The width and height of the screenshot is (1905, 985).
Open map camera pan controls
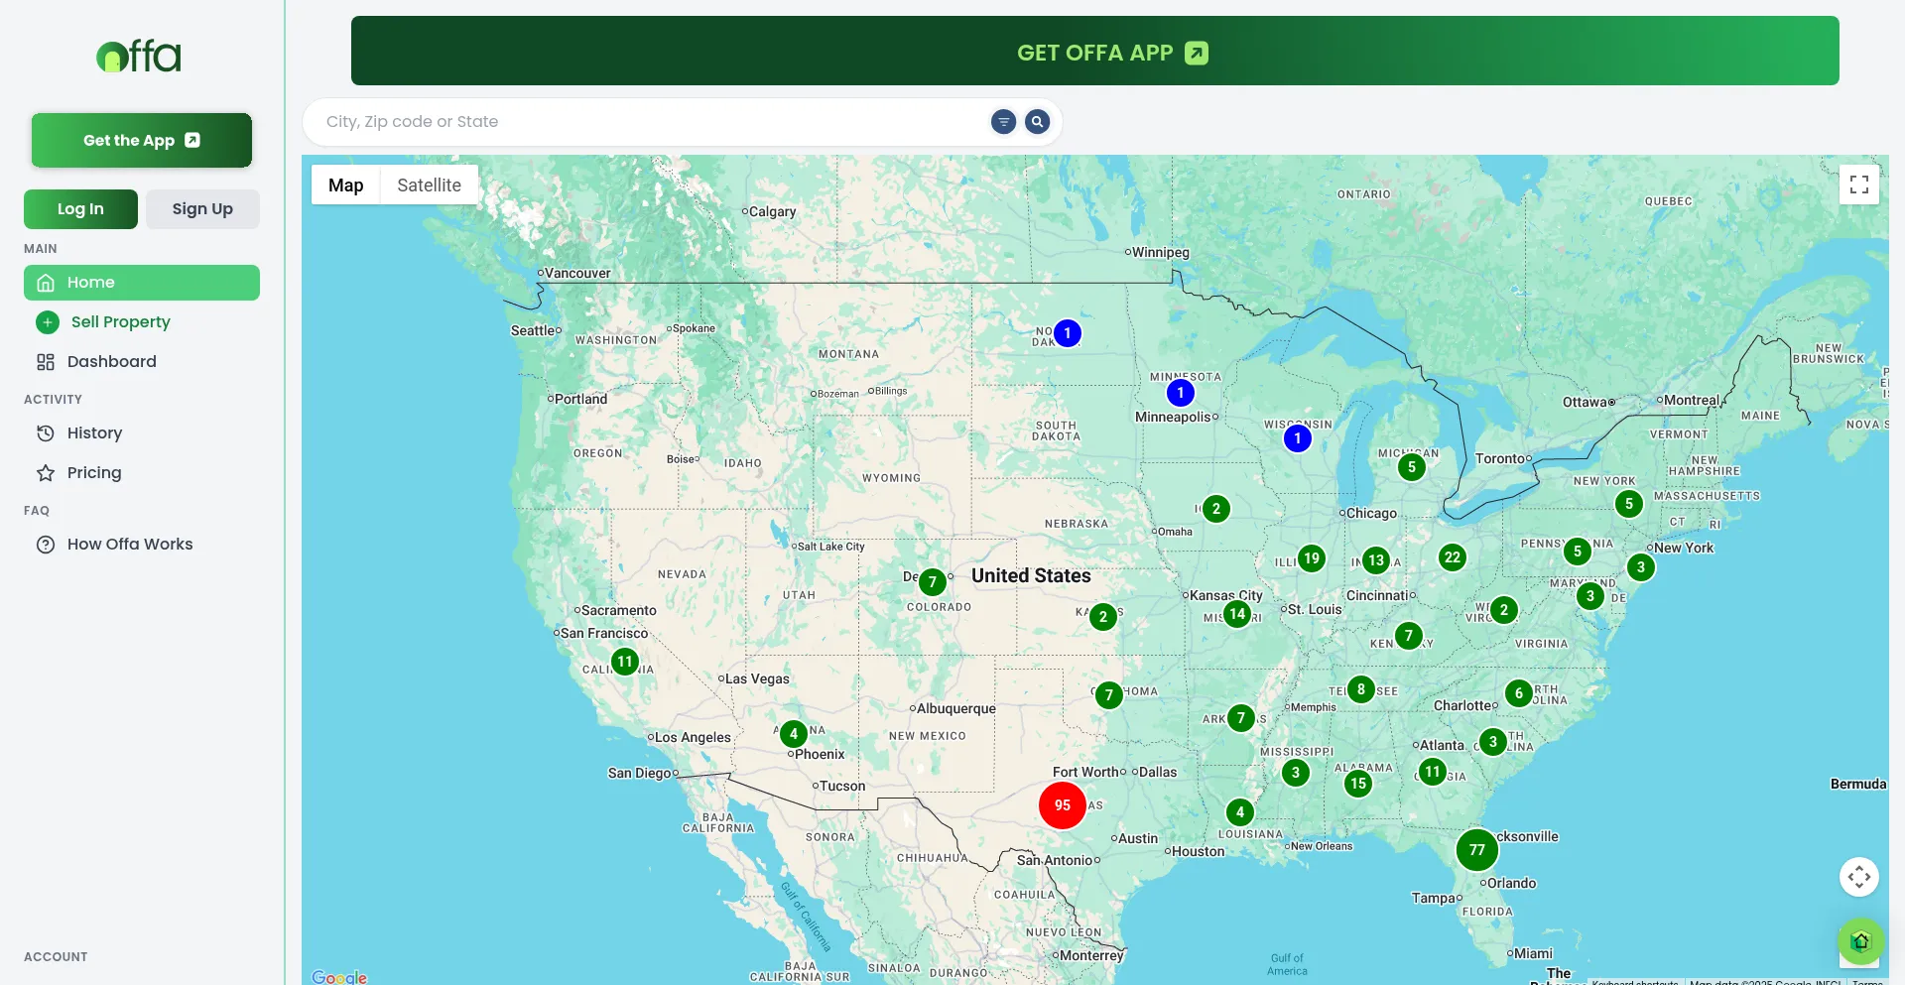click(x=1858, y=877)
